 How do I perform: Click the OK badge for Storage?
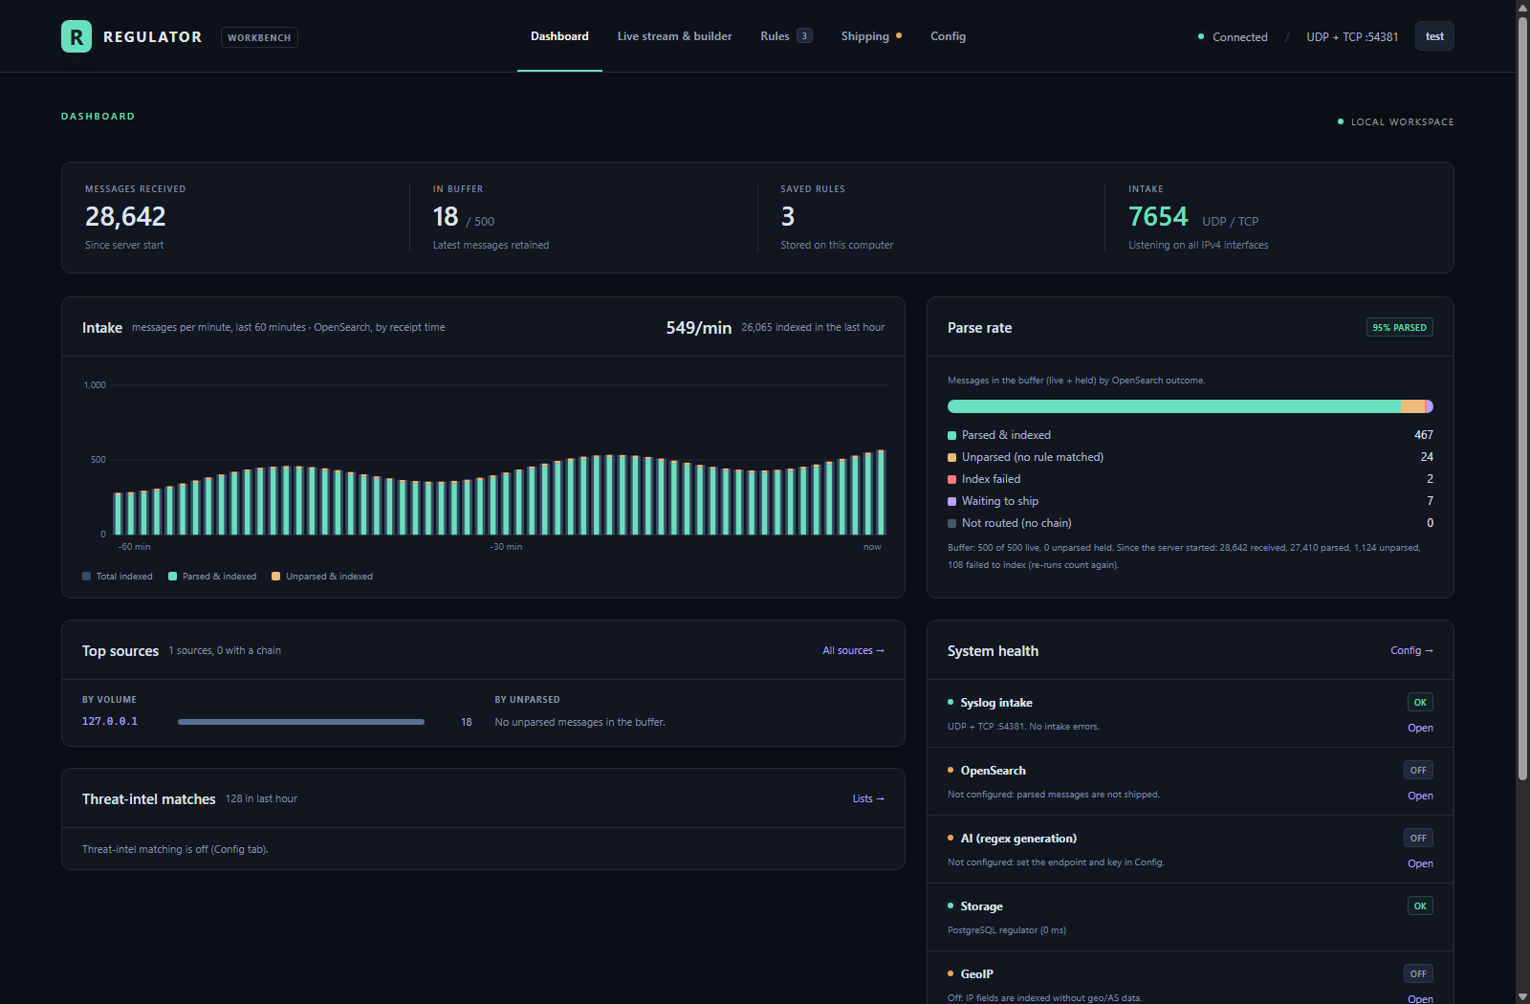(1420, 906)
